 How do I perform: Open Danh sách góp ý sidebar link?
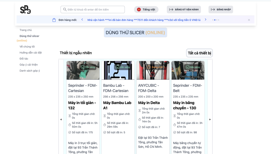(x=30, y=71)
